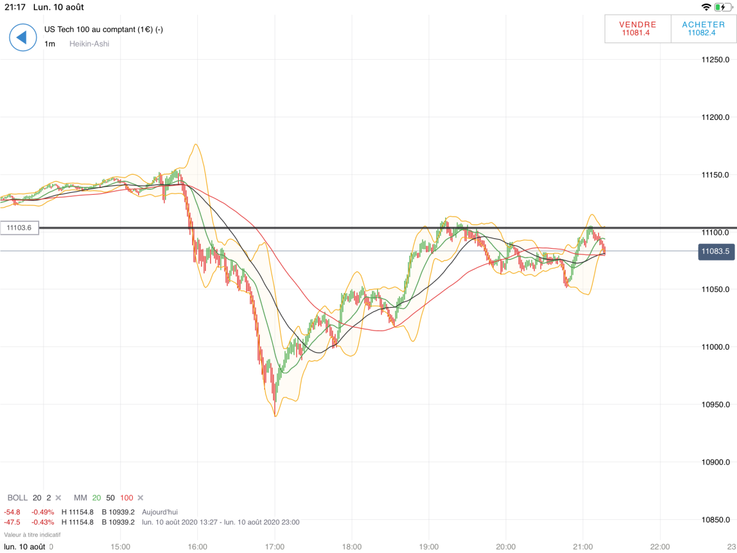Select the green MM 20 period
737x553 pixels.
pyautogui.click(x=97, y=498)
